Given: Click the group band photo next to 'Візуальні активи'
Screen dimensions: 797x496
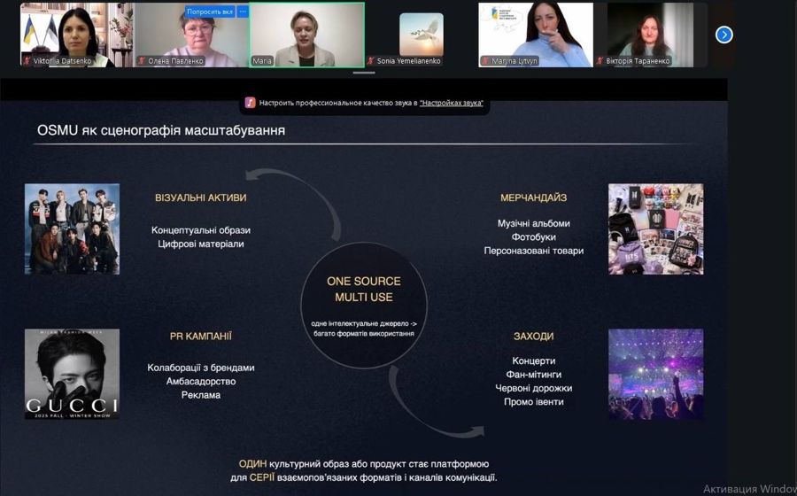Looking at the screenshot, I should coord(72,229).
